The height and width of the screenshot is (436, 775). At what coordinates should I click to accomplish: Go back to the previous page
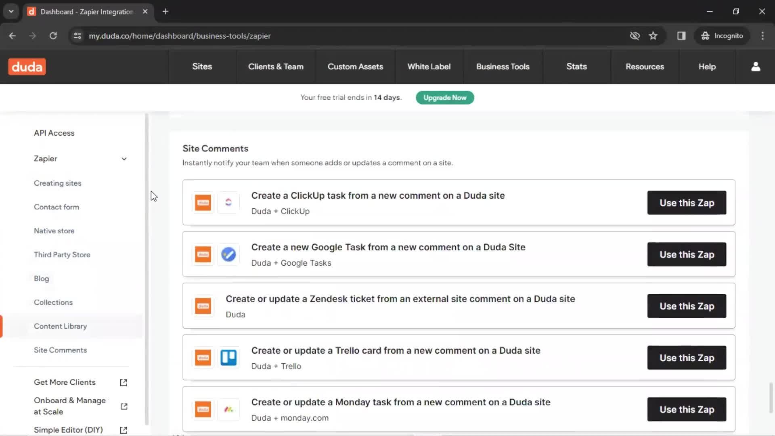(x=13, y=36)
